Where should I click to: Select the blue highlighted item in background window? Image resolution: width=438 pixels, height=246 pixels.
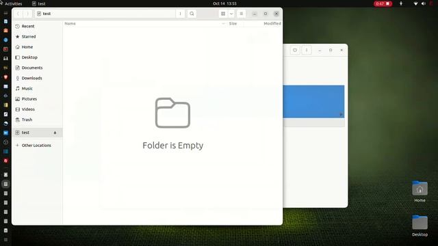(313, 102)
